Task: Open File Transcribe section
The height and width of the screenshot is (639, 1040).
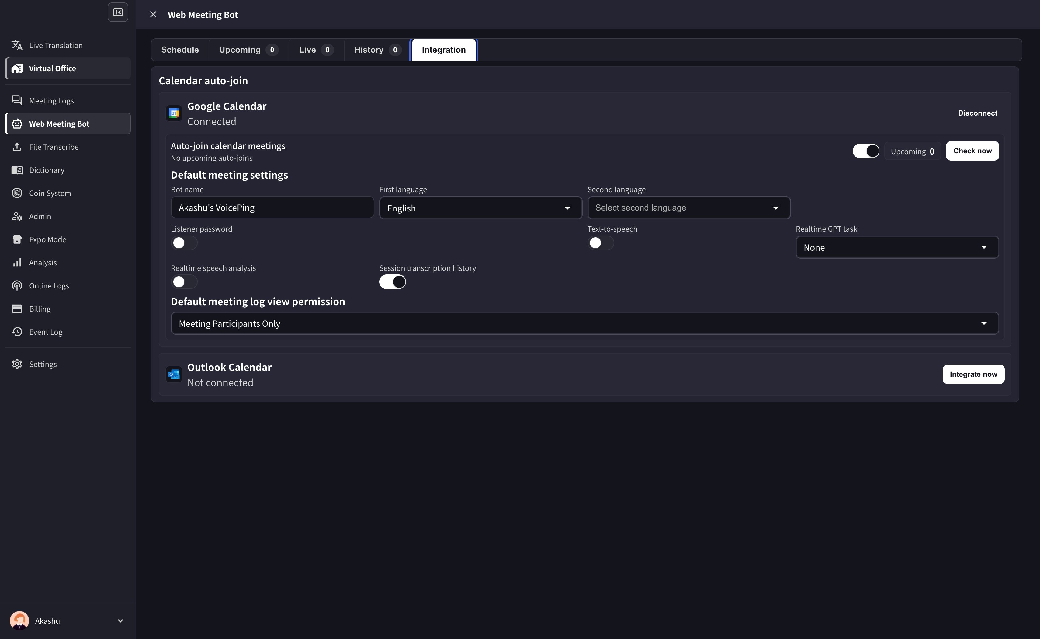Action: (x=68, y=147)
